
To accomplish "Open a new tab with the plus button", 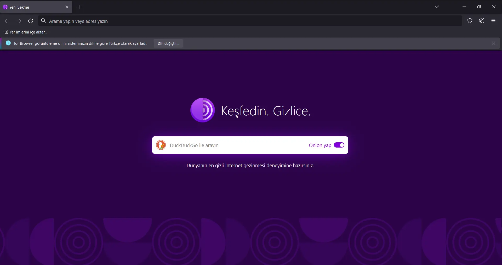I will [79, 7].
